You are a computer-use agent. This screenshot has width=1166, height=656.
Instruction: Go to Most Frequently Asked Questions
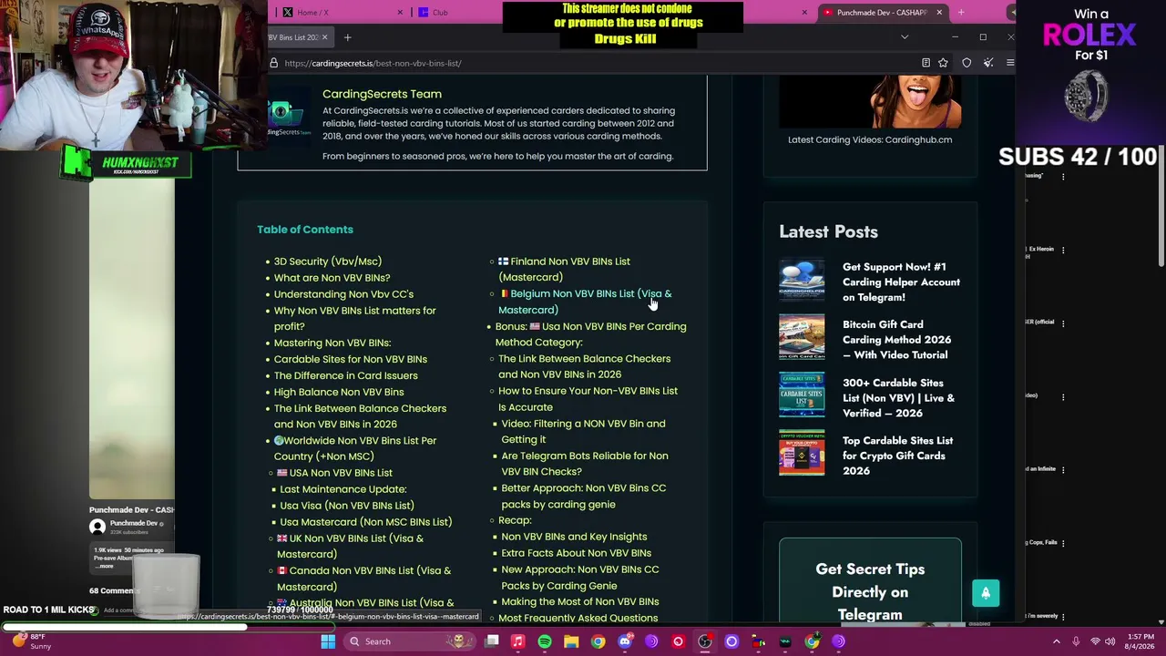click(578, 618)
